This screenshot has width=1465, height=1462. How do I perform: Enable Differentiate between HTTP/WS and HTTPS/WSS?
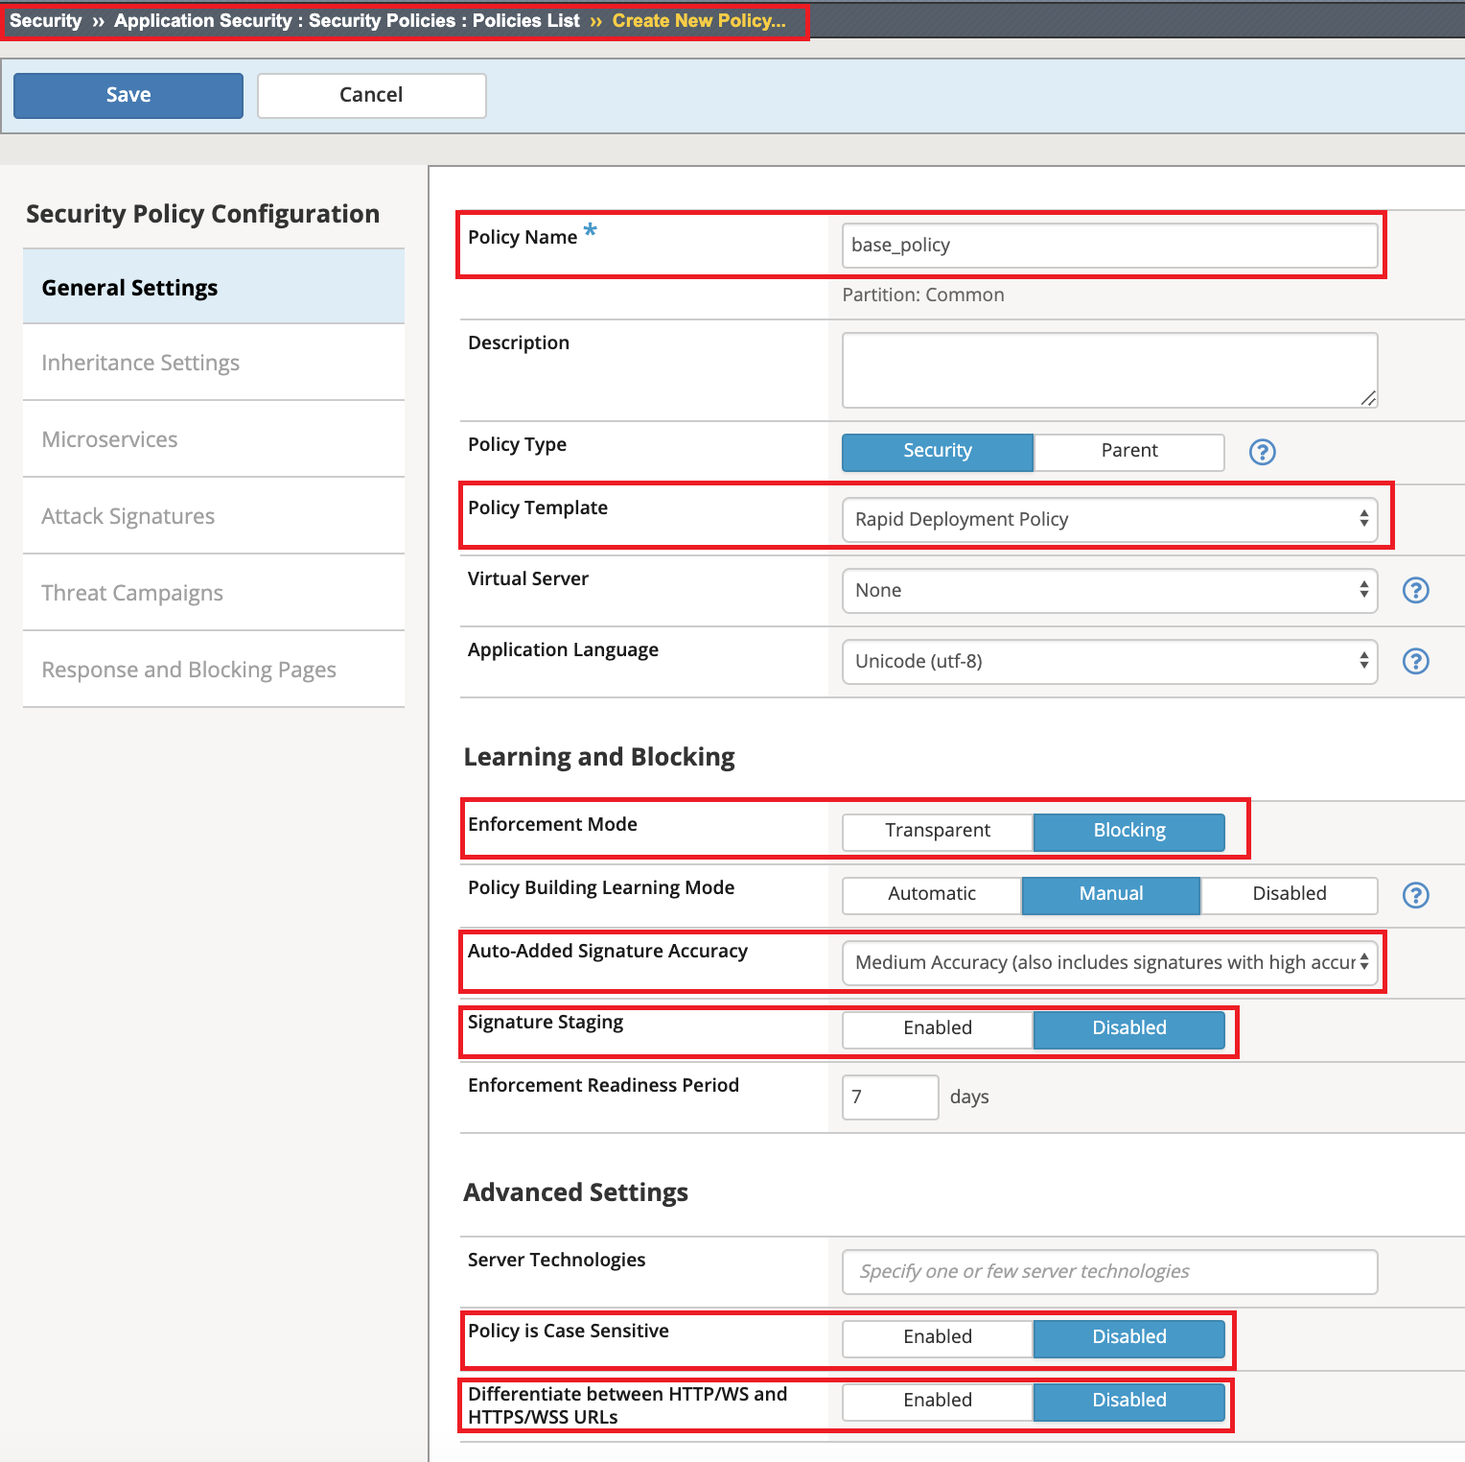938,1402
